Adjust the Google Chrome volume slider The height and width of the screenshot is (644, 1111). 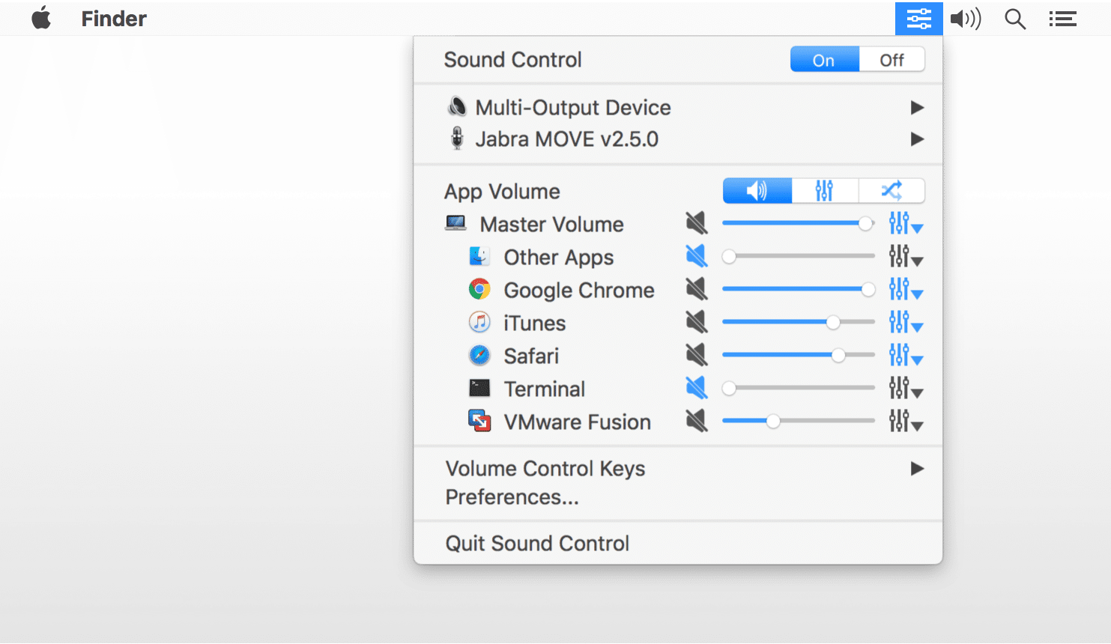799,289
